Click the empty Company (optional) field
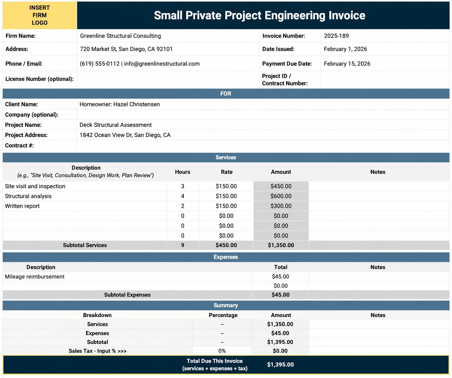This screenshot has height=378, width=452. (x=263, y=115)
